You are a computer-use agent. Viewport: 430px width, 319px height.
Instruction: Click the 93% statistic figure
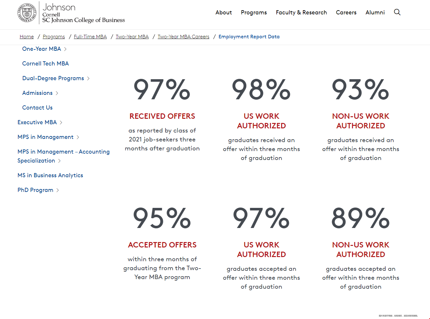[361, 89]
